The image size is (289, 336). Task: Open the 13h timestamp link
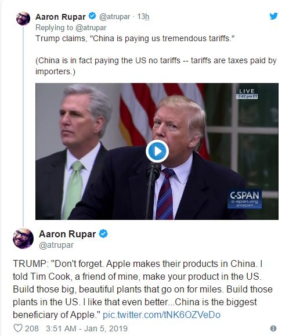click(143, 16)
